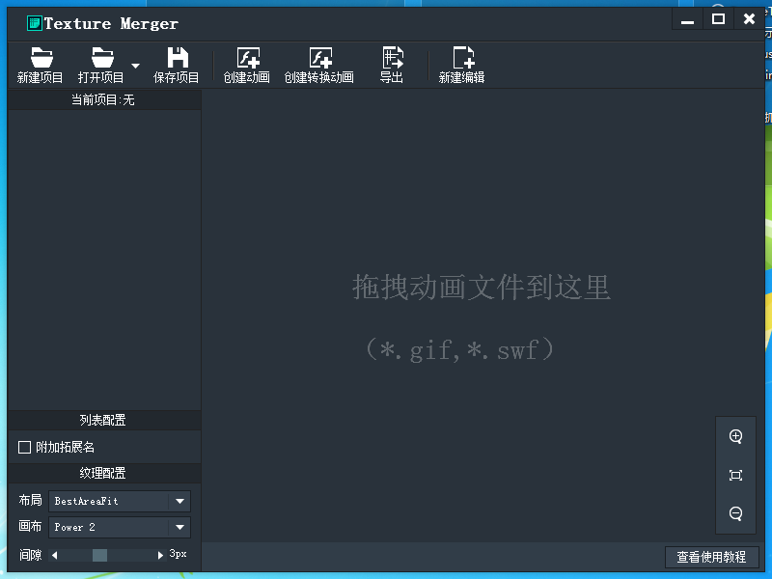Click the 拖拽动画文件到这里 drop area text
The image size is (772, 579).
(x=481, y=287)
